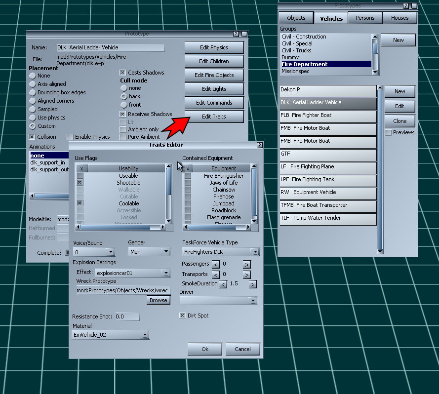Screen dimensions: 439x394
Task: Decrease Transports count with left arrow
Action: (216, 275)
